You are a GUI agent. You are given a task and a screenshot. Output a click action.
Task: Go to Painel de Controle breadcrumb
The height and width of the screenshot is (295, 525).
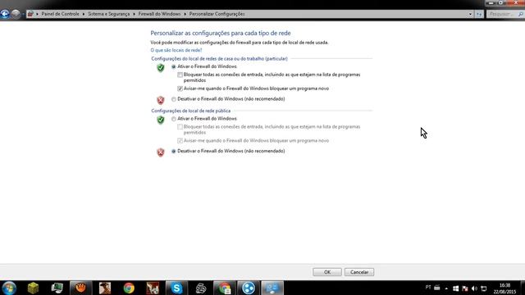pos(60,14)
